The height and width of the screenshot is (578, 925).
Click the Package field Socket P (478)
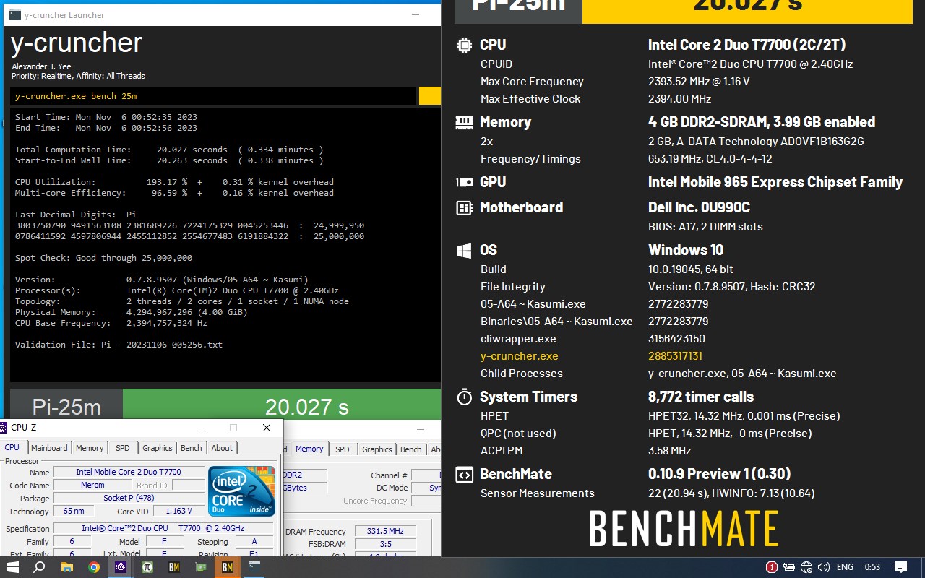click(x=129, y=498)
